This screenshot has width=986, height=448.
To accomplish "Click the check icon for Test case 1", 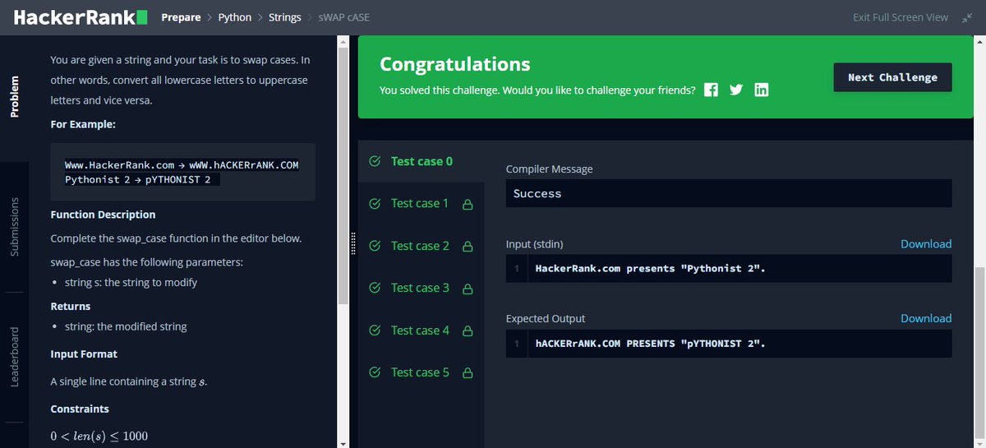I will click(x=375, y=203).
